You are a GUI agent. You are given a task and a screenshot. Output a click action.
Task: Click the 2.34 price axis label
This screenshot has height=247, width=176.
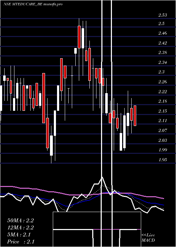point(163,62)
